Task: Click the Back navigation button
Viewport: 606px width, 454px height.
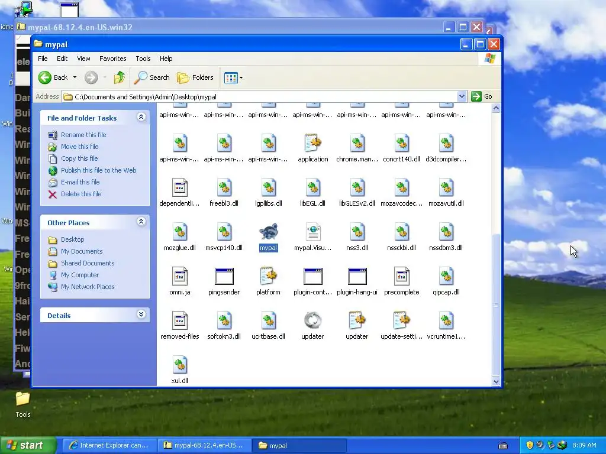Action: pyautogui.click(x=53, y=77)
